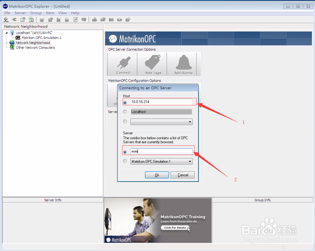Click the MatrikonOPC Training banner image
315x251 pixels.
coord(158,220)
